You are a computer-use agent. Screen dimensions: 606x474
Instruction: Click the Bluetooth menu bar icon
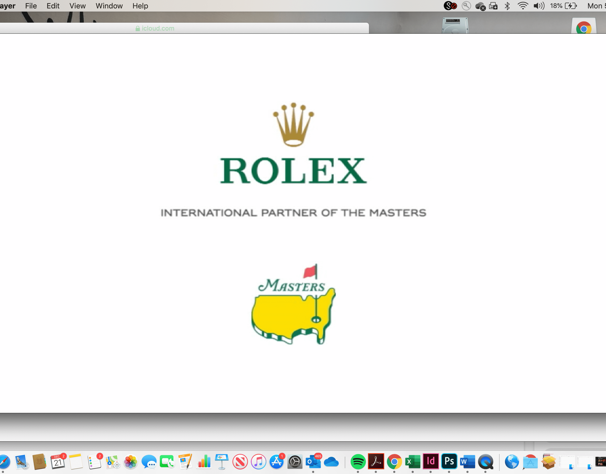[507, 6]
